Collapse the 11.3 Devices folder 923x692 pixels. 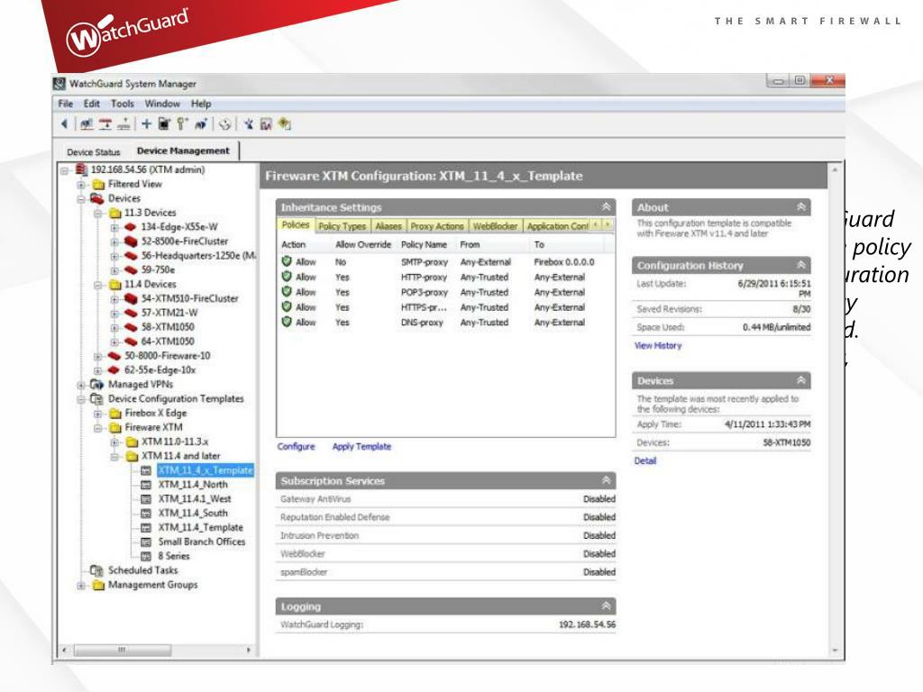[98, 213]
